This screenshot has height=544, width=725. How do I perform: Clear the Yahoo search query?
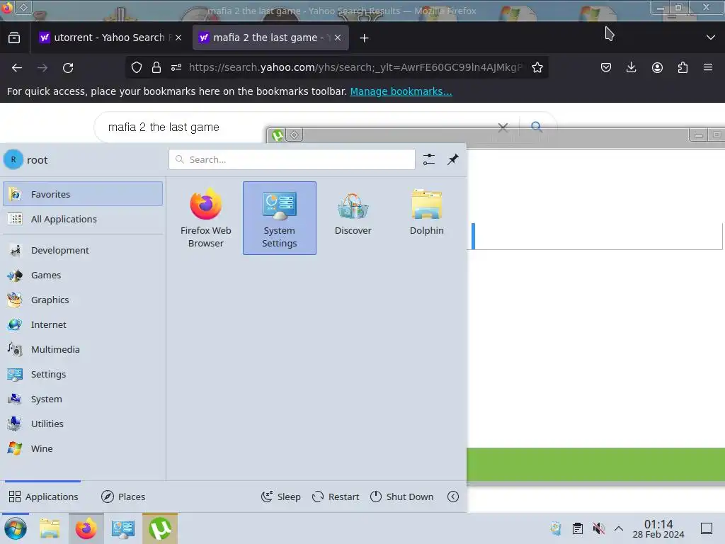click(x=503, y=127)
